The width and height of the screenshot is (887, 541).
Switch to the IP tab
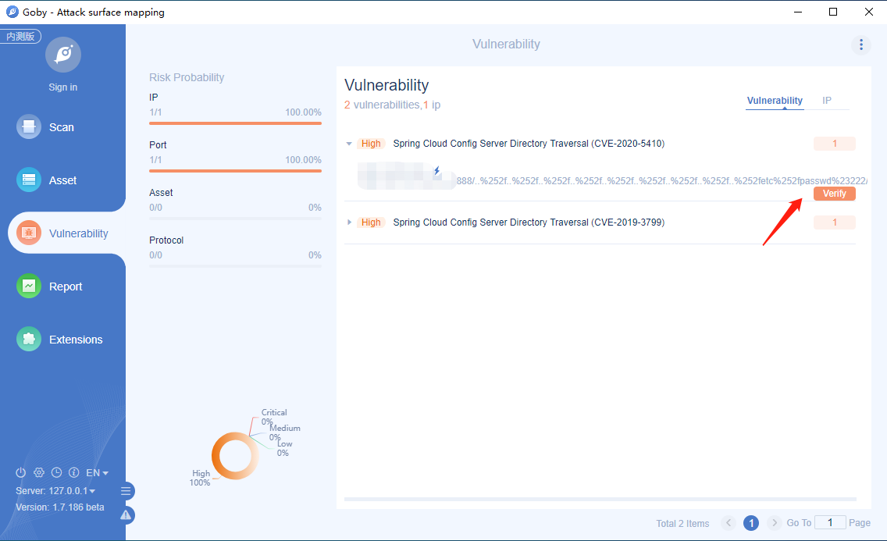(x=826, y=101)
